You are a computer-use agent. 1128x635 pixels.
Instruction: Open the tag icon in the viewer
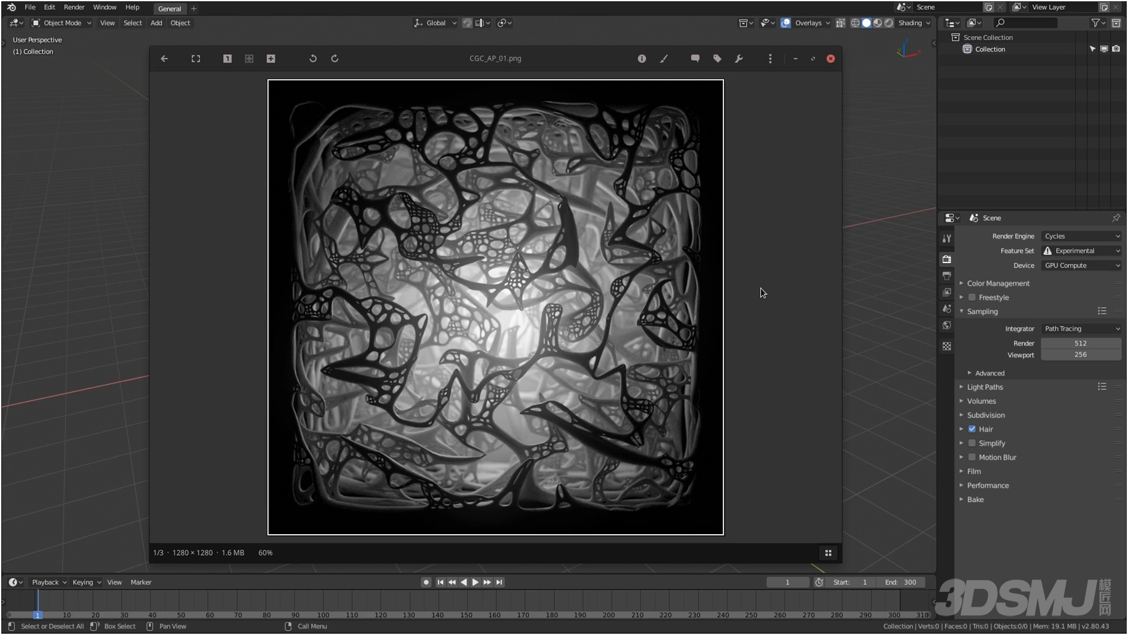click(717, 59)
